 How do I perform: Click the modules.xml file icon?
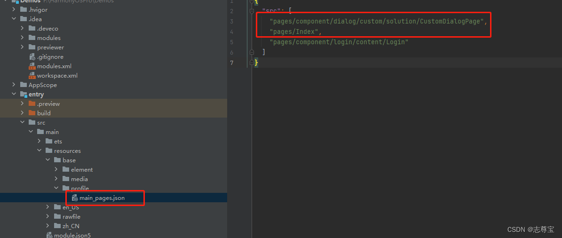(x=32, y=66)
